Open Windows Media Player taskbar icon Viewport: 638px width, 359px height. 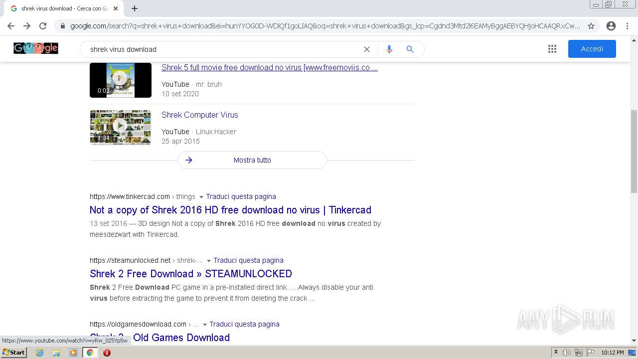tap(73, 353)
